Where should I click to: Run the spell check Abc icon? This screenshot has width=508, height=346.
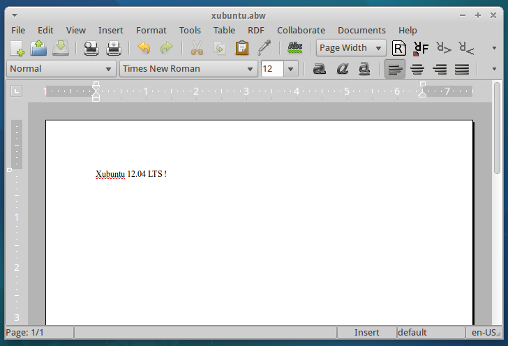pyautogui.click(x=294, y=47)
